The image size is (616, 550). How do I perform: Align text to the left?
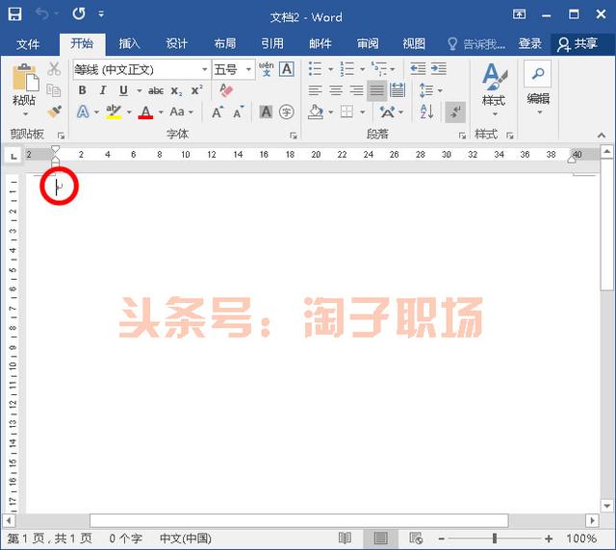315,90
